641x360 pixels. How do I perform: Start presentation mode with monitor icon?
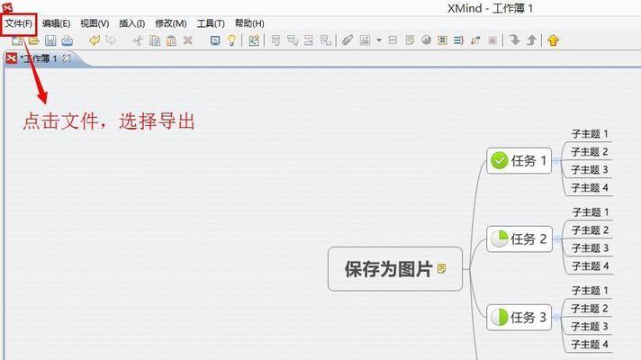pos(215,40)
